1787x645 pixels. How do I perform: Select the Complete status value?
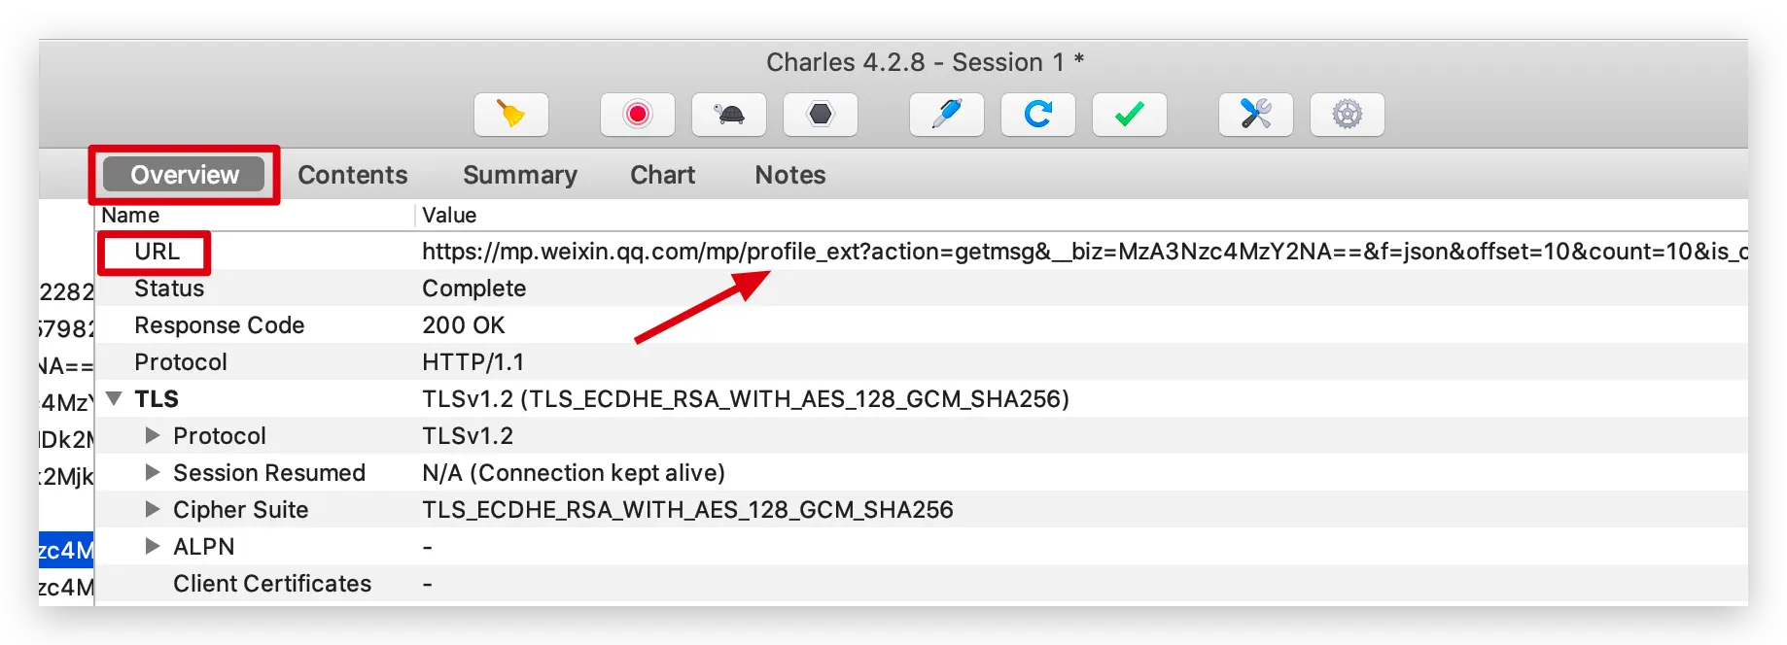pos(474,289)
